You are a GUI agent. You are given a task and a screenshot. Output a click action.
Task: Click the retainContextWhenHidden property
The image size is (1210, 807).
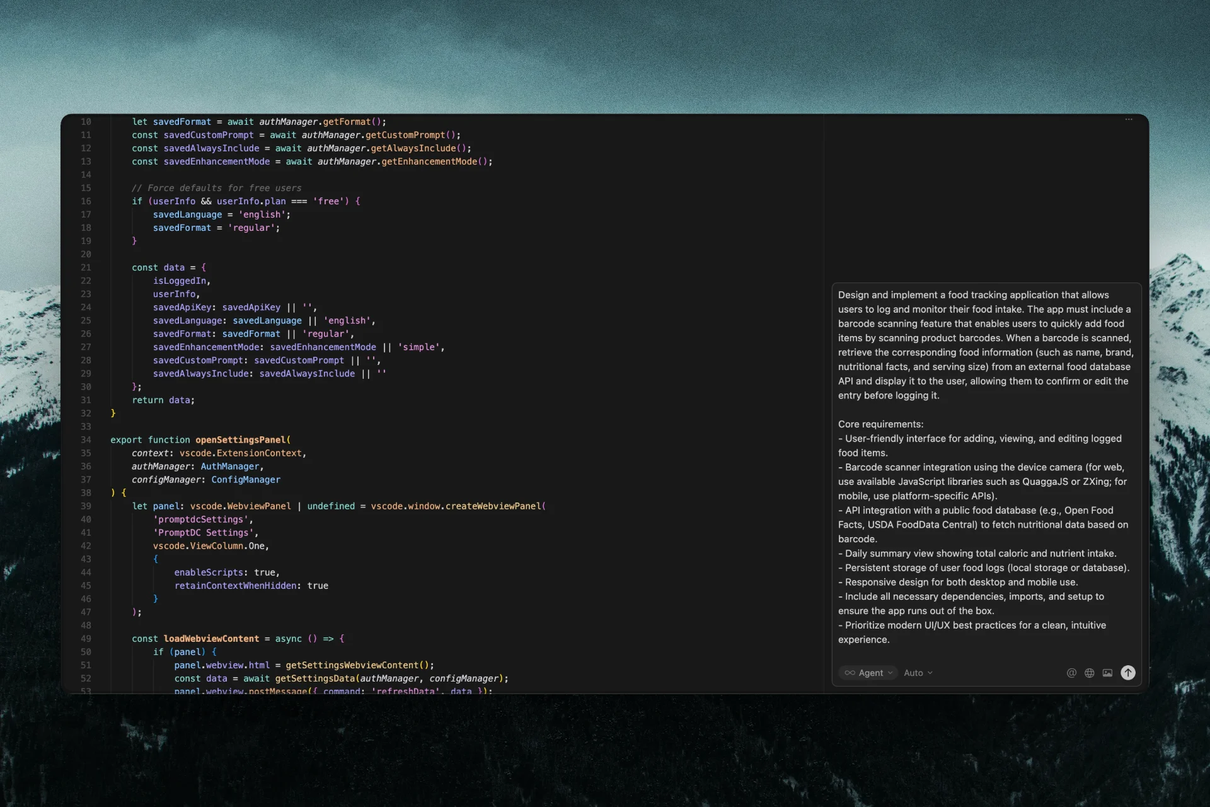(235, 586)
